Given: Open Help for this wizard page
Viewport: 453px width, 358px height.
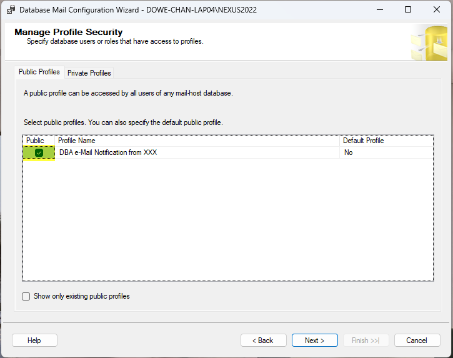Looking at the screenshot, I should click(x=34, y=341).
